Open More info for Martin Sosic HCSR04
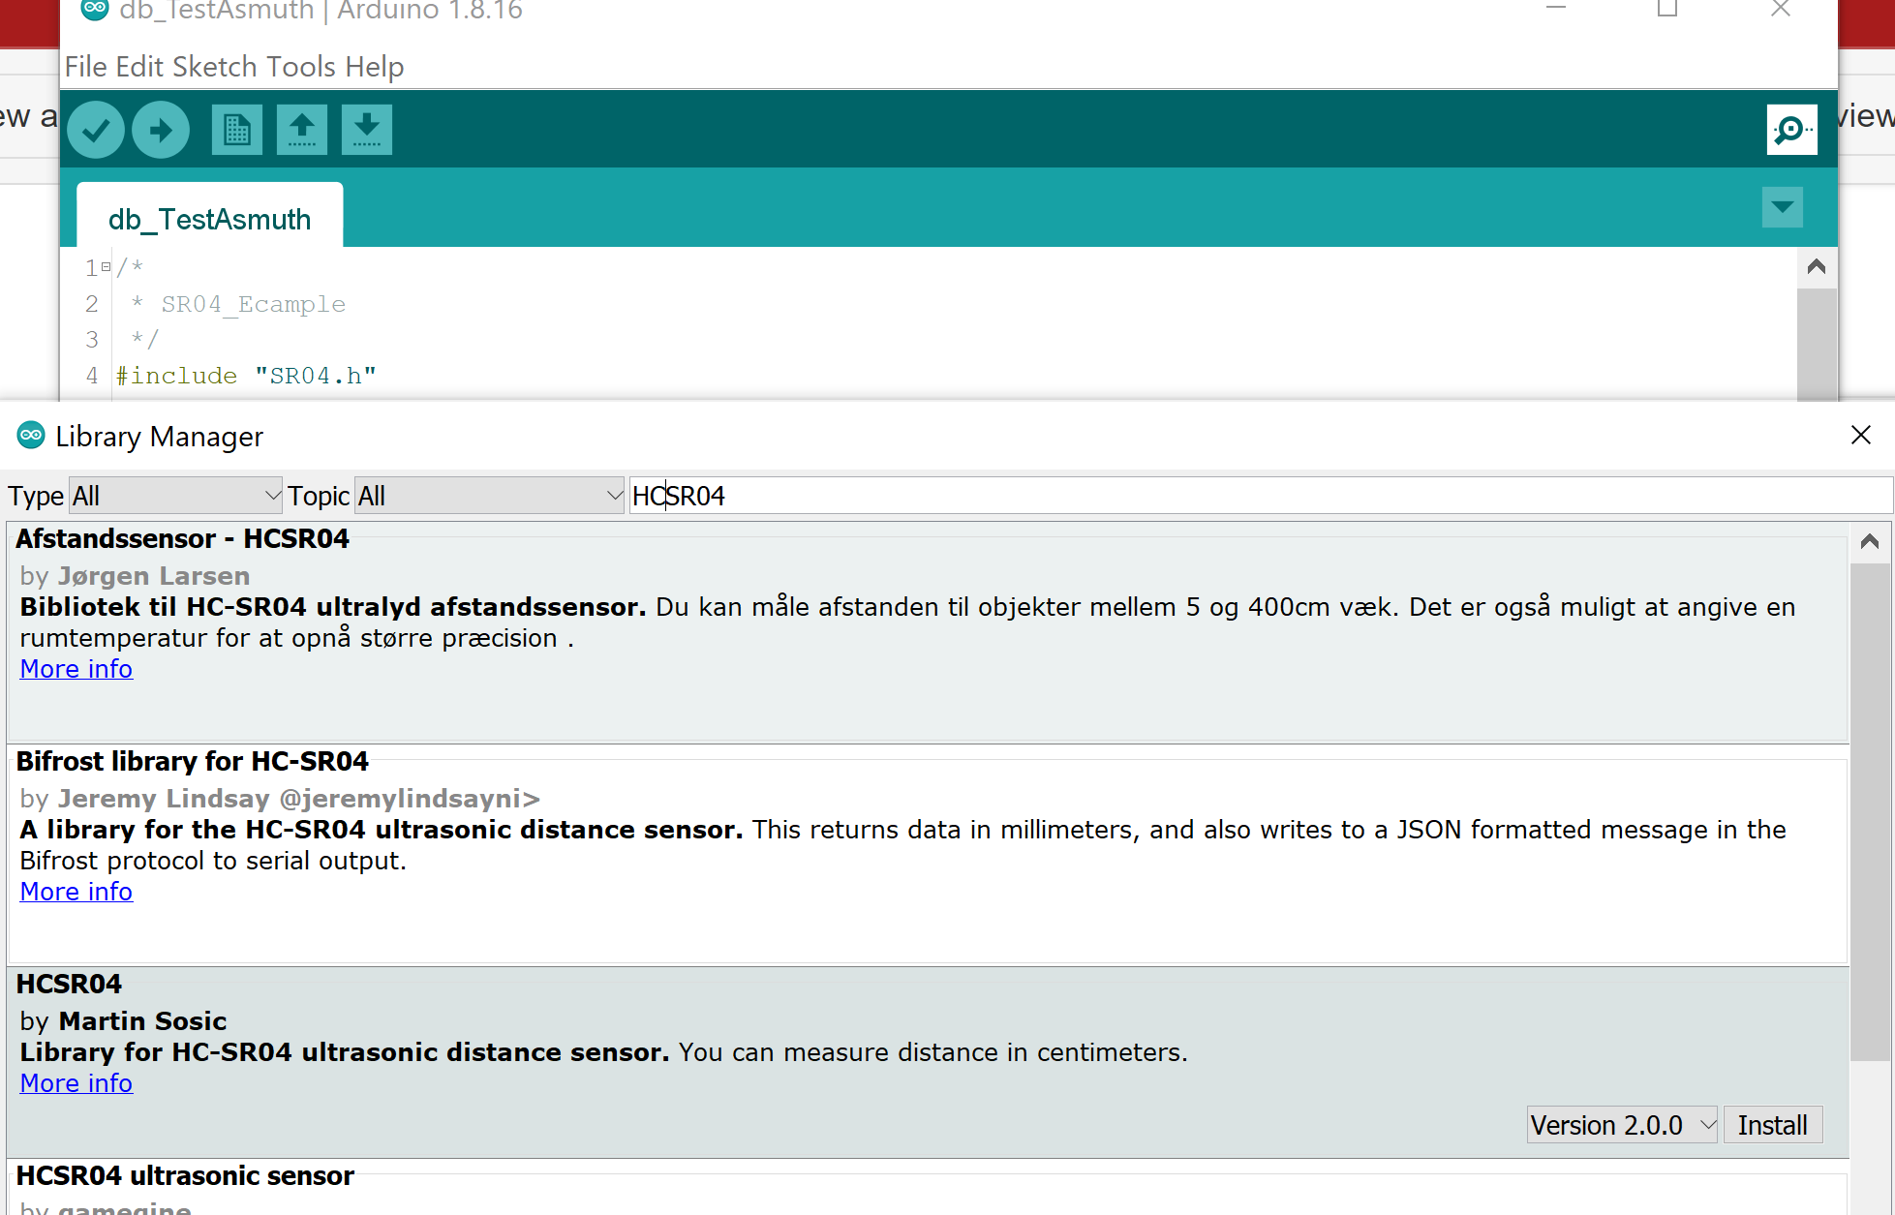Screen dimensions: 1895x1215 (x=76, y=1083)
